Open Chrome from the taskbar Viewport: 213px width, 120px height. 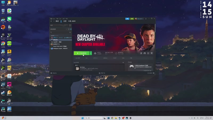(x=112, y=118)
